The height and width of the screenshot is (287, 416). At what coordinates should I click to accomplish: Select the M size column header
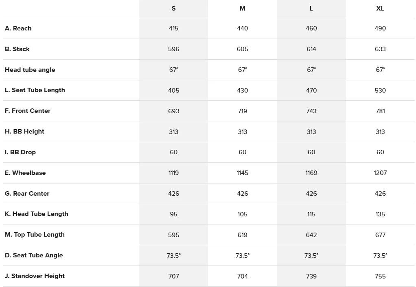click(243, 9)
